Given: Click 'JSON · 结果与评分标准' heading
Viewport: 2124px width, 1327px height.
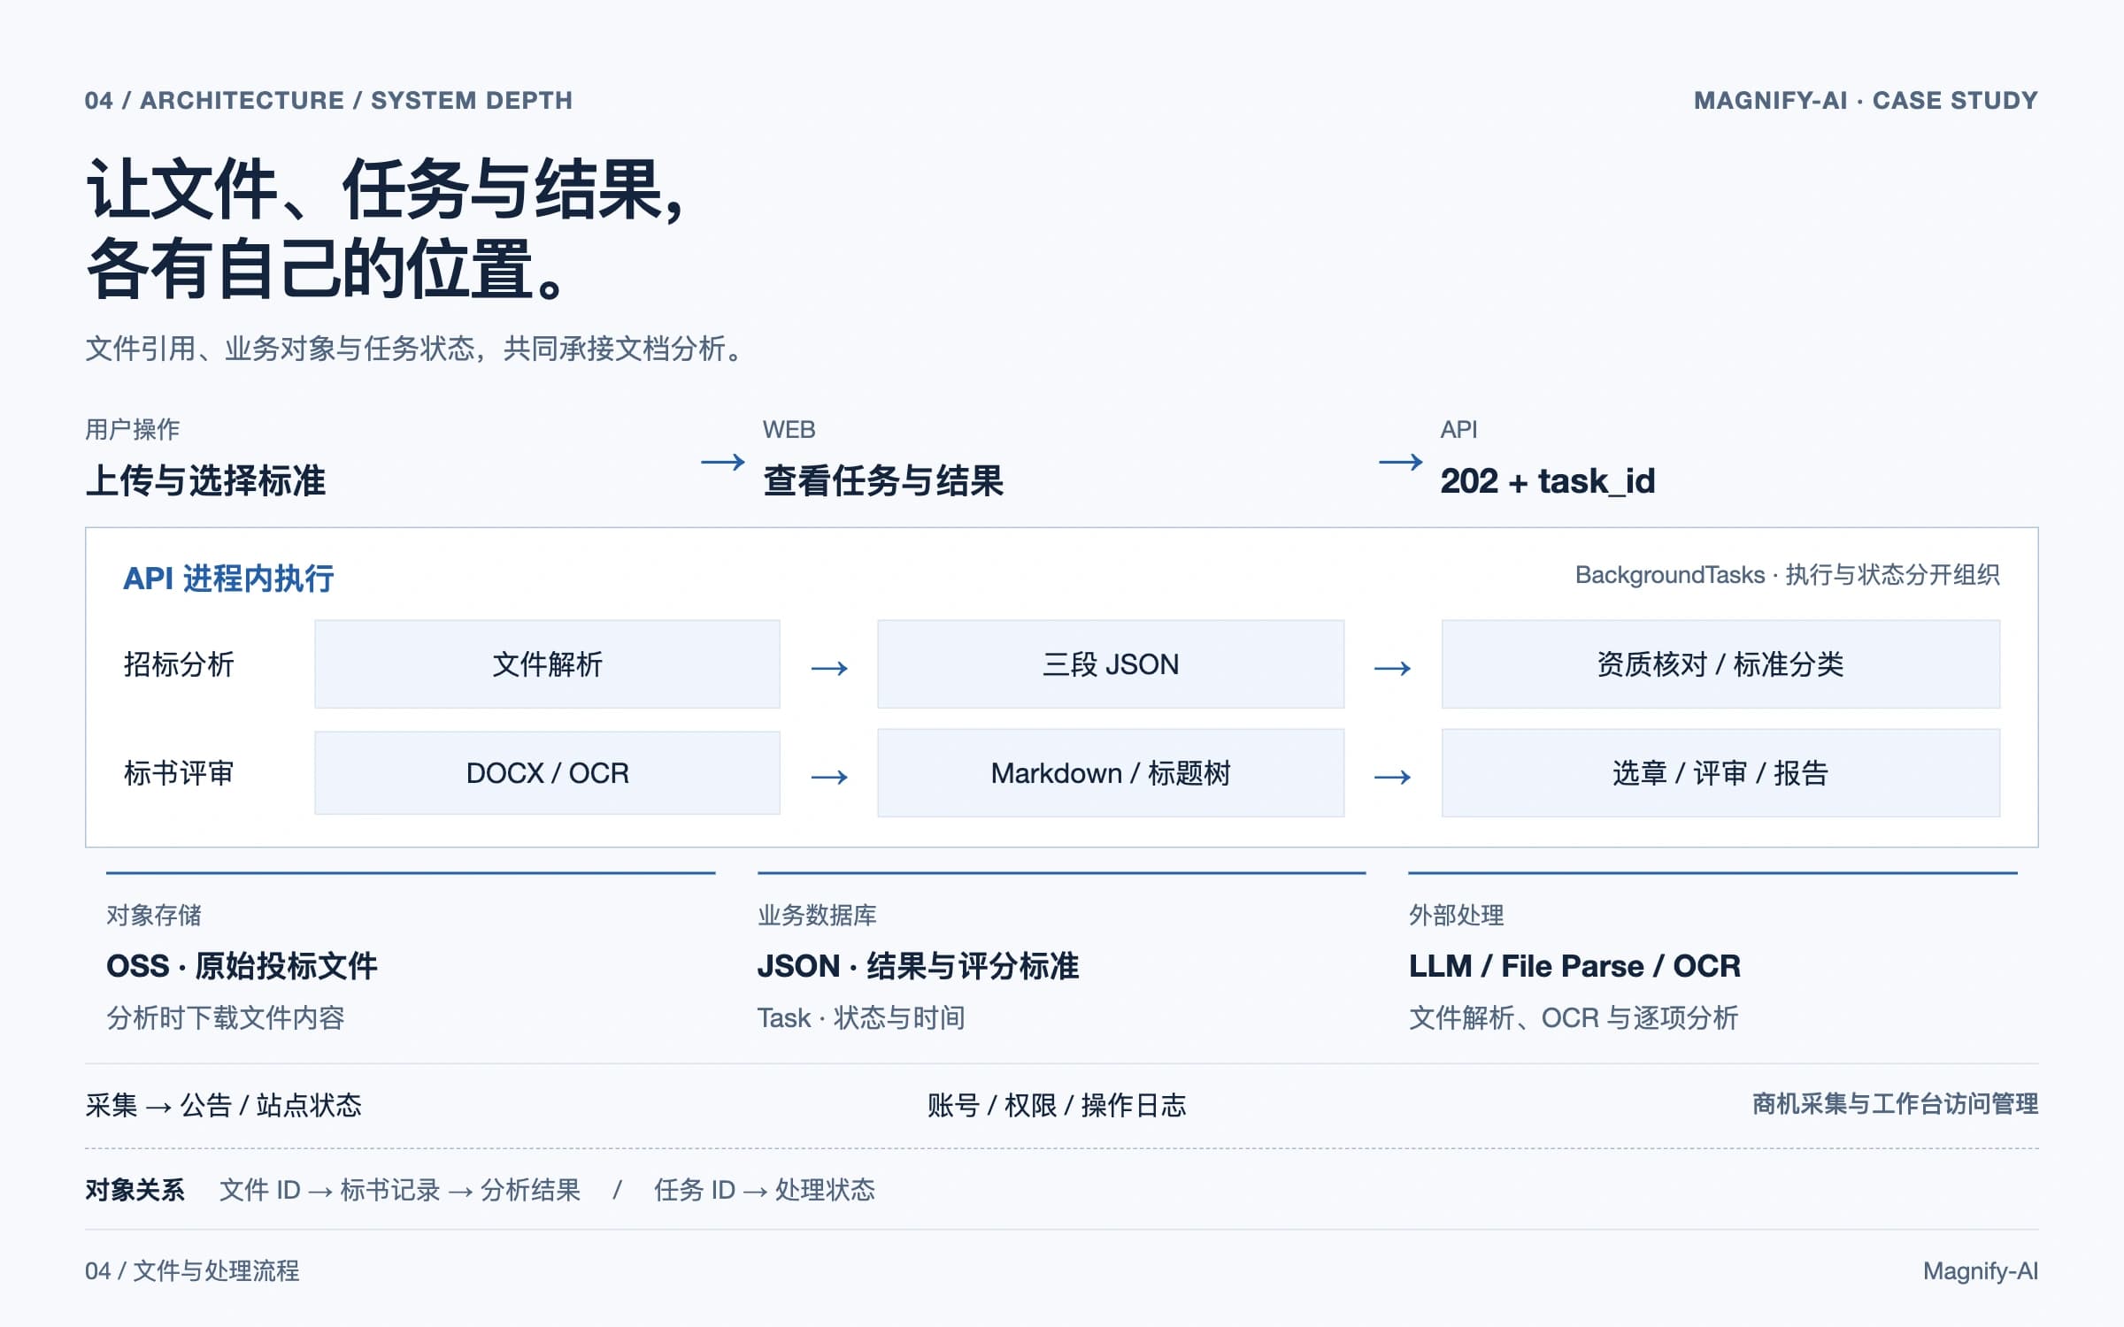Looking at the screenshot, I should tap(918, 966).
